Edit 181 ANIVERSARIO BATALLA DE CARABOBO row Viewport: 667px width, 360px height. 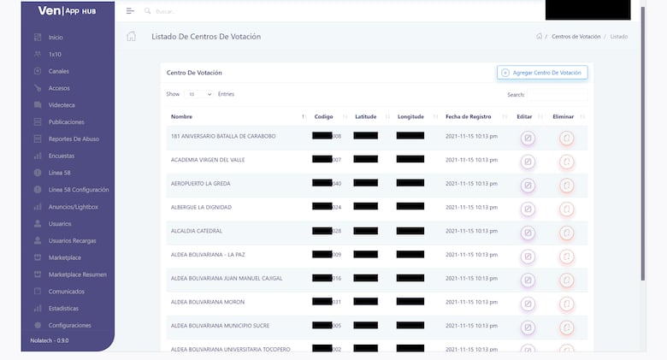528,138
